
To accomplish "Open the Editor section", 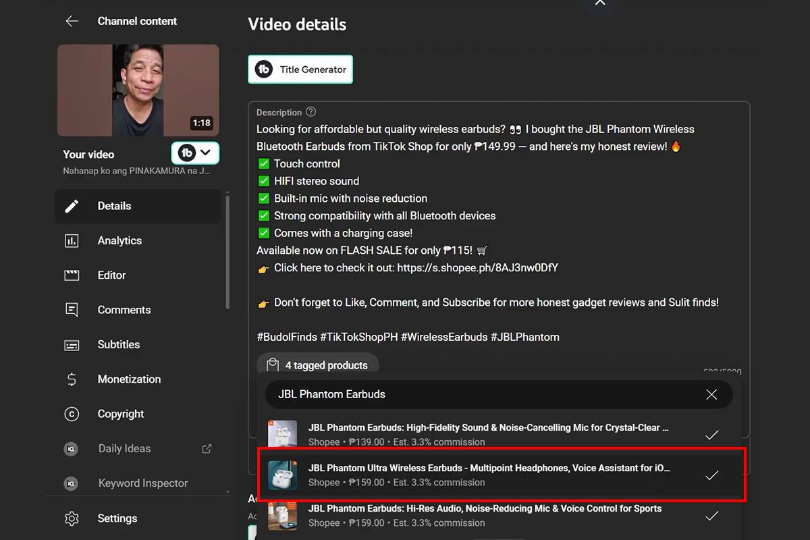I will pos(138,275).
